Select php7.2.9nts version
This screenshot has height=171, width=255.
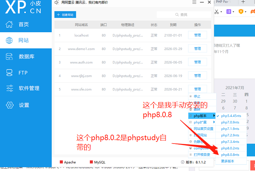(231, 135)
